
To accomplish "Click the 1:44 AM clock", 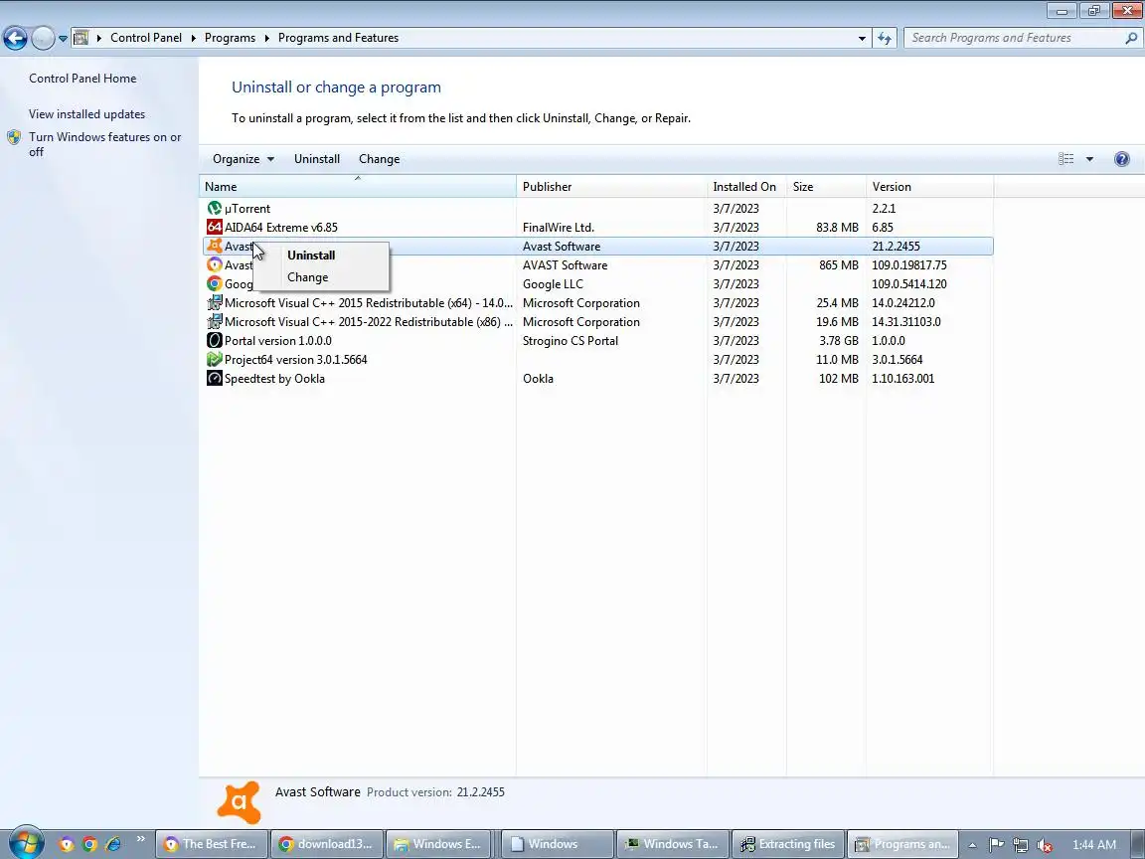I will tap(1094, 845).
